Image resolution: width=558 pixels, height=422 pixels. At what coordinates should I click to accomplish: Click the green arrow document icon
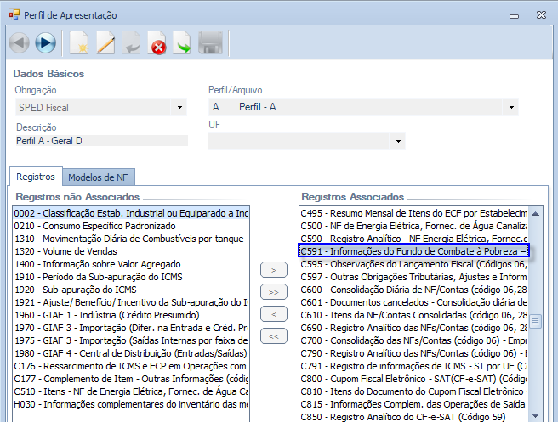(183, 42)
